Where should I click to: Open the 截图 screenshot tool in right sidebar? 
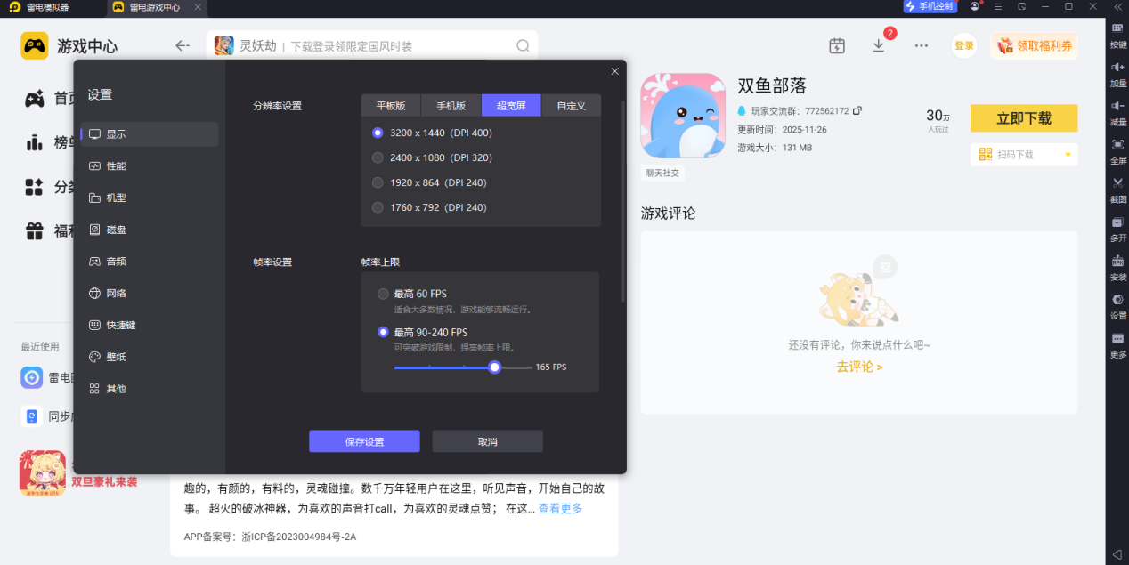point(1117,188)
